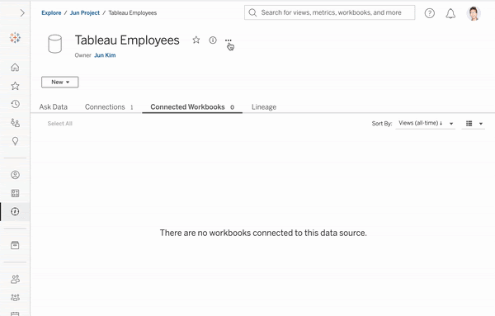The width and height of the screenshot is (495, 316).
Task: Open the more actions ellipsis menu
Action: pos(229,40)
